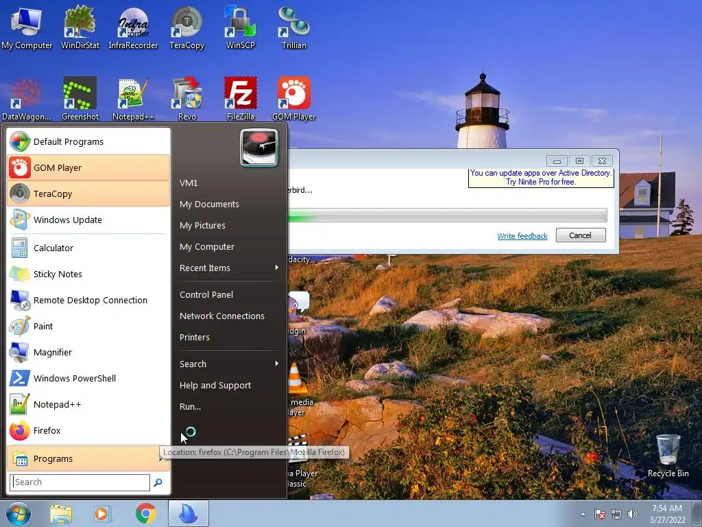Open the DataWagon desktop shortcut
Viewport: 702px width, 527px height.
click(x=27, y=99)
